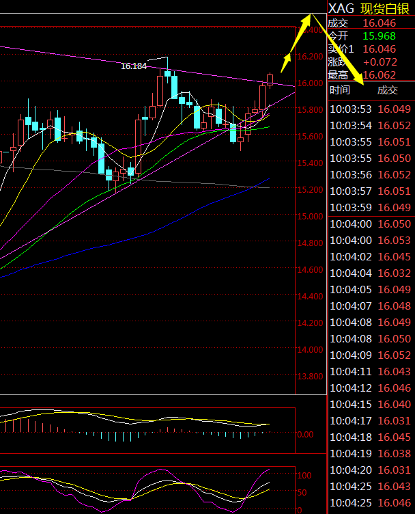
Task: Click the 16.000 price axis label
Action: (310, 83)
